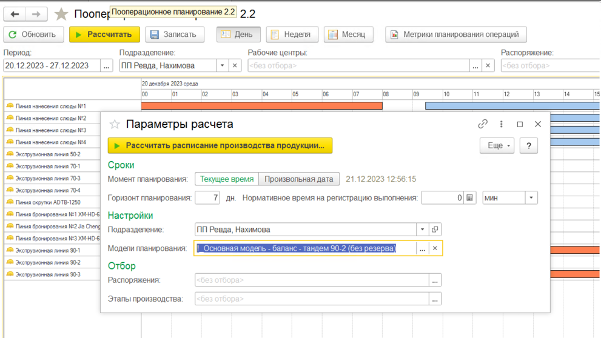Open help with question mark button

[529, 145]
